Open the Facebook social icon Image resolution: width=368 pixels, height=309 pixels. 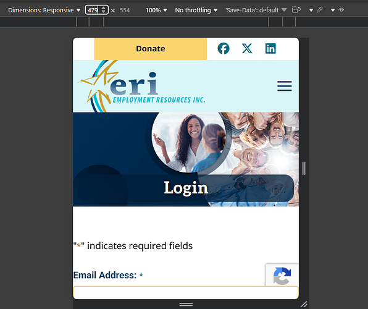click(x=224, y=48)
